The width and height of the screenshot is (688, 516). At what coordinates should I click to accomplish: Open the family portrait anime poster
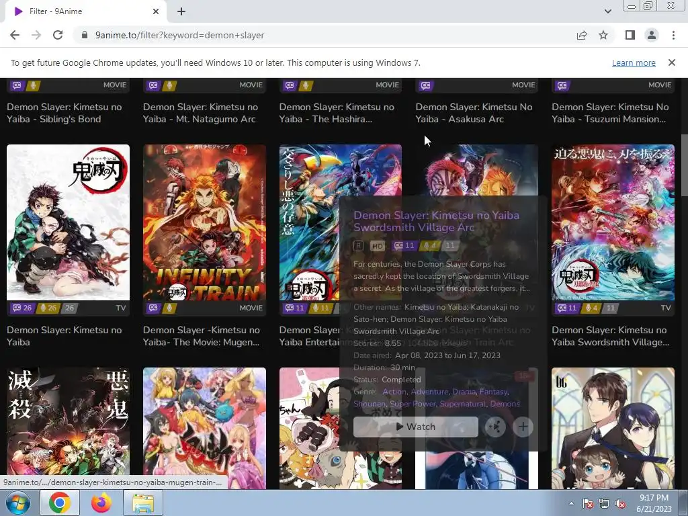[x=613, y=428]
